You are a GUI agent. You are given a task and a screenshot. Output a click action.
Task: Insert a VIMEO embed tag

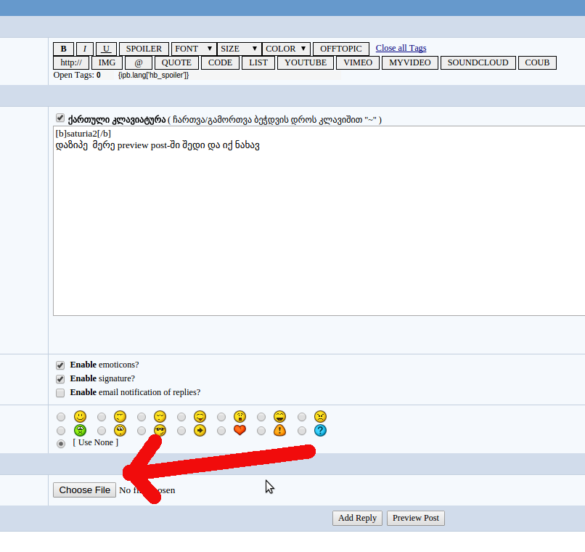click(358, 62)
